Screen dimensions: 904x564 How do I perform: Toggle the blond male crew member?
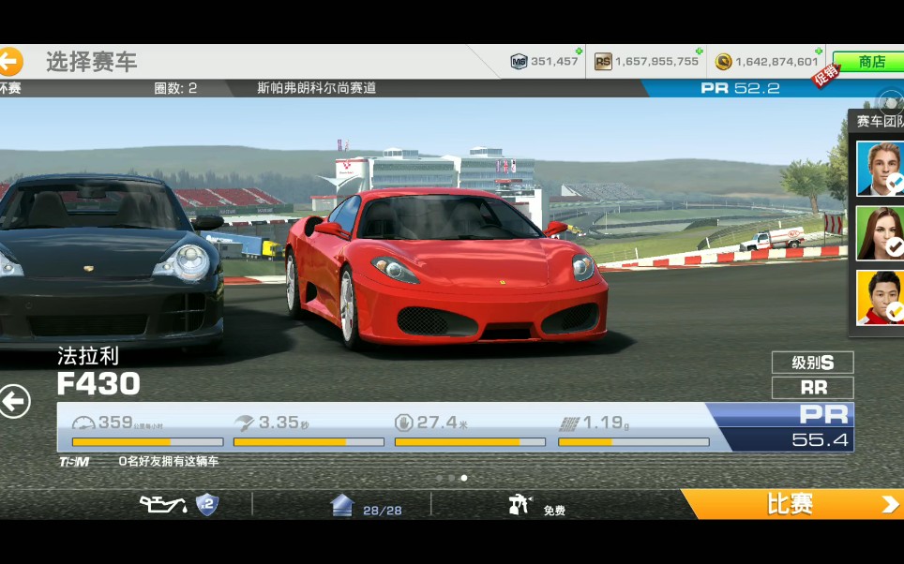point(880,169)
